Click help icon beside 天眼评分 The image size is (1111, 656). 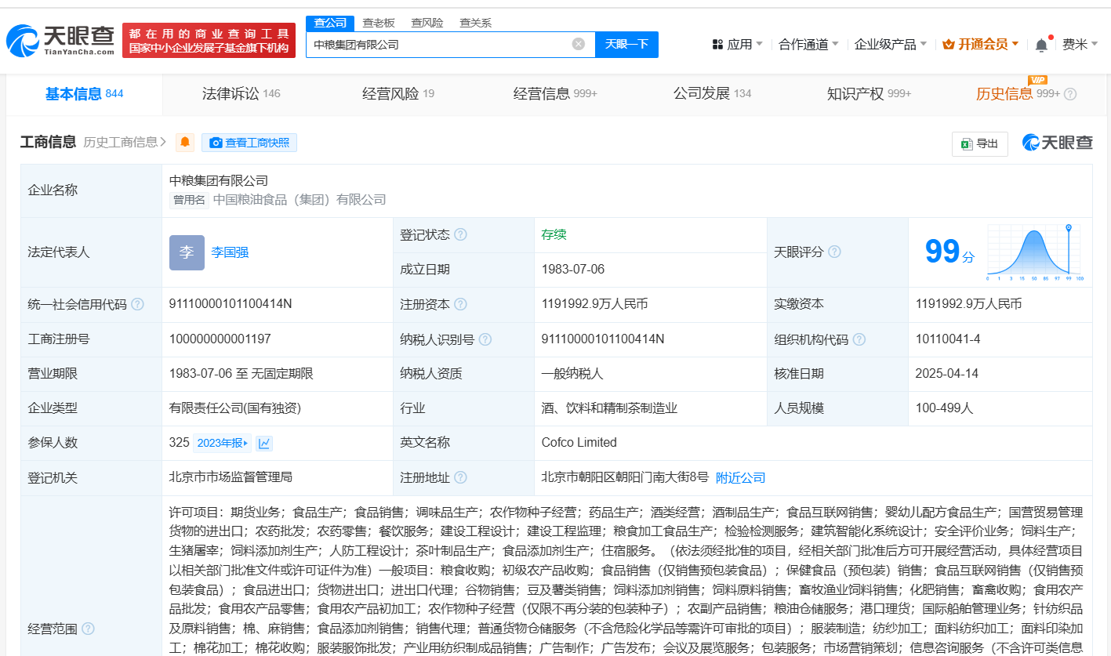pos(834,252)
